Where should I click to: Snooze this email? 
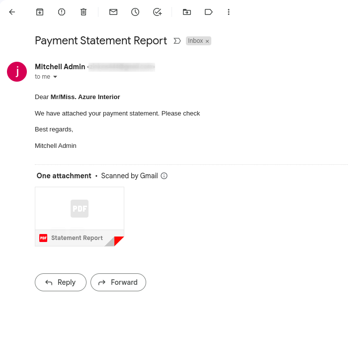135,12
